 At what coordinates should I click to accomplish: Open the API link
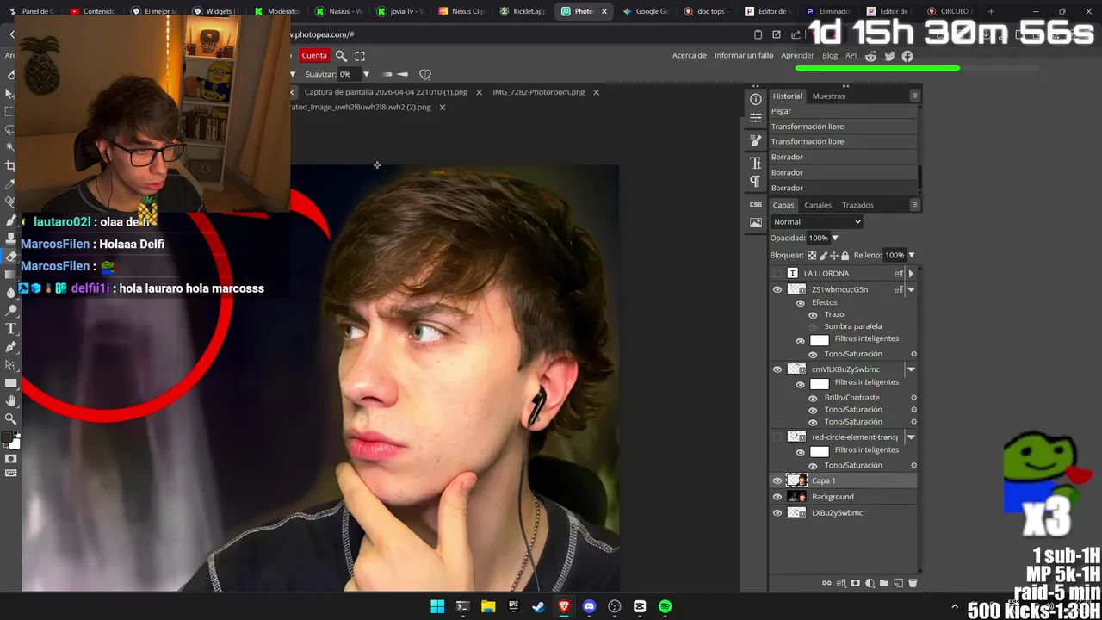click(851, 56)
